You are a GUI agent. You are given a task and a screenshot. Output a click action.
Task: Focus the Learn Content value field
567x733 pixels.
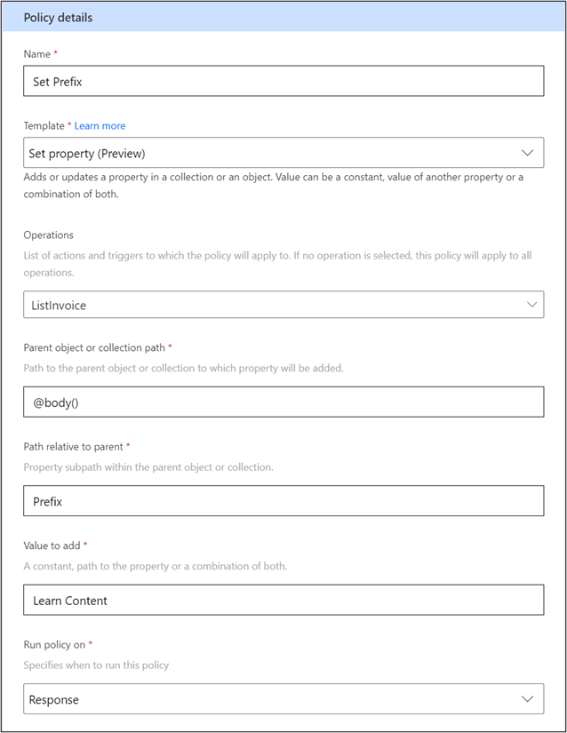pyautogui.click(x=283, y=600)
